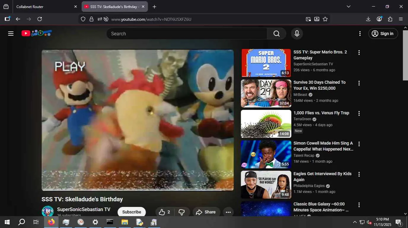Open options menu for 1,000 Flies video
The width and height of the screenshot is (408, 228).
[359, 113]
